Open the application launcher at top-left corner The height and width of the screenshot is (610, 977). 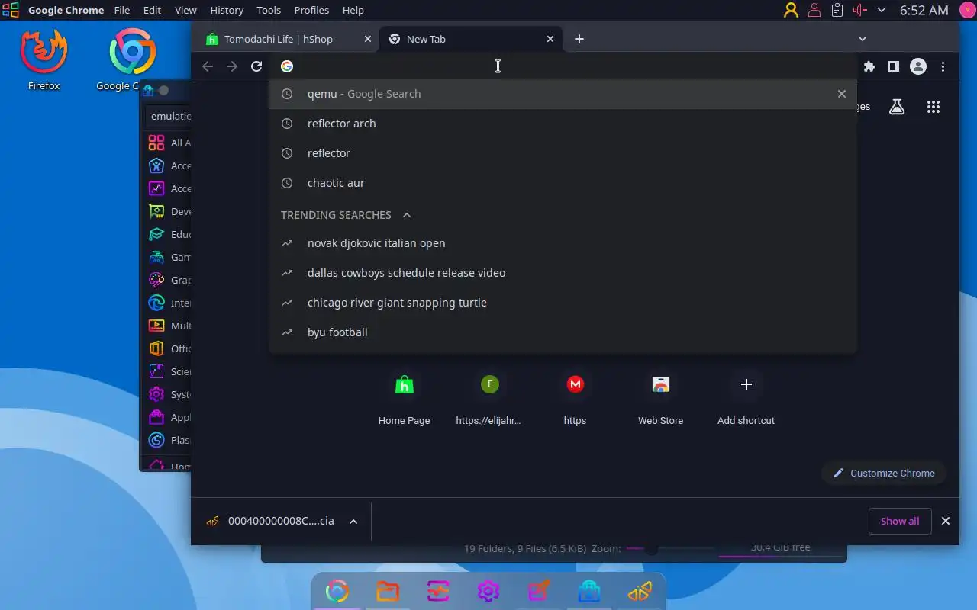(10, 10)
